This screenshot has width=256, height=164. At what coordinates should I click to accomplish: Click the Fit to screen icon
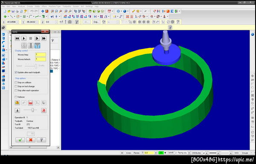tap(43, 11)
